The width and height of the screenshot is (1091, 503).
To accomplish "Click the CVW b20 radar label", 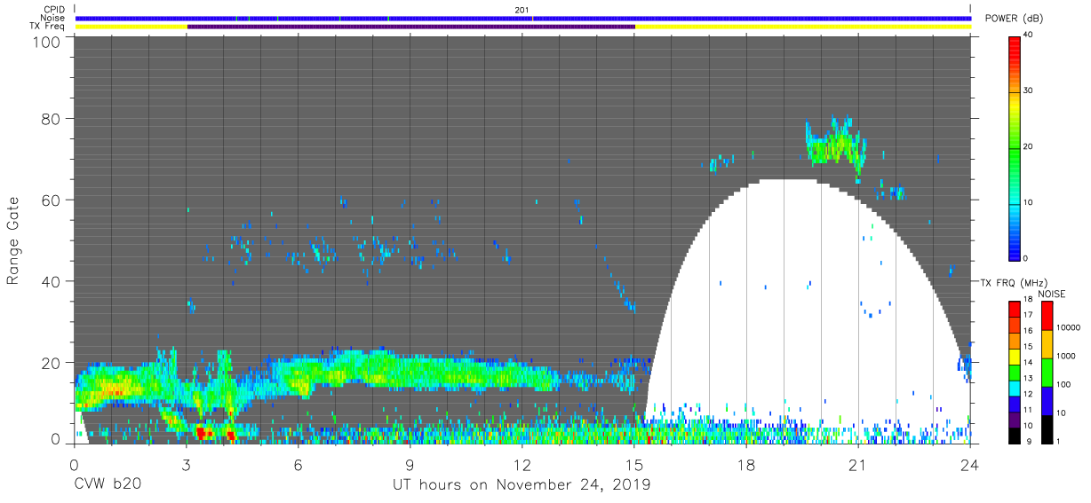I will click(108, 485).
